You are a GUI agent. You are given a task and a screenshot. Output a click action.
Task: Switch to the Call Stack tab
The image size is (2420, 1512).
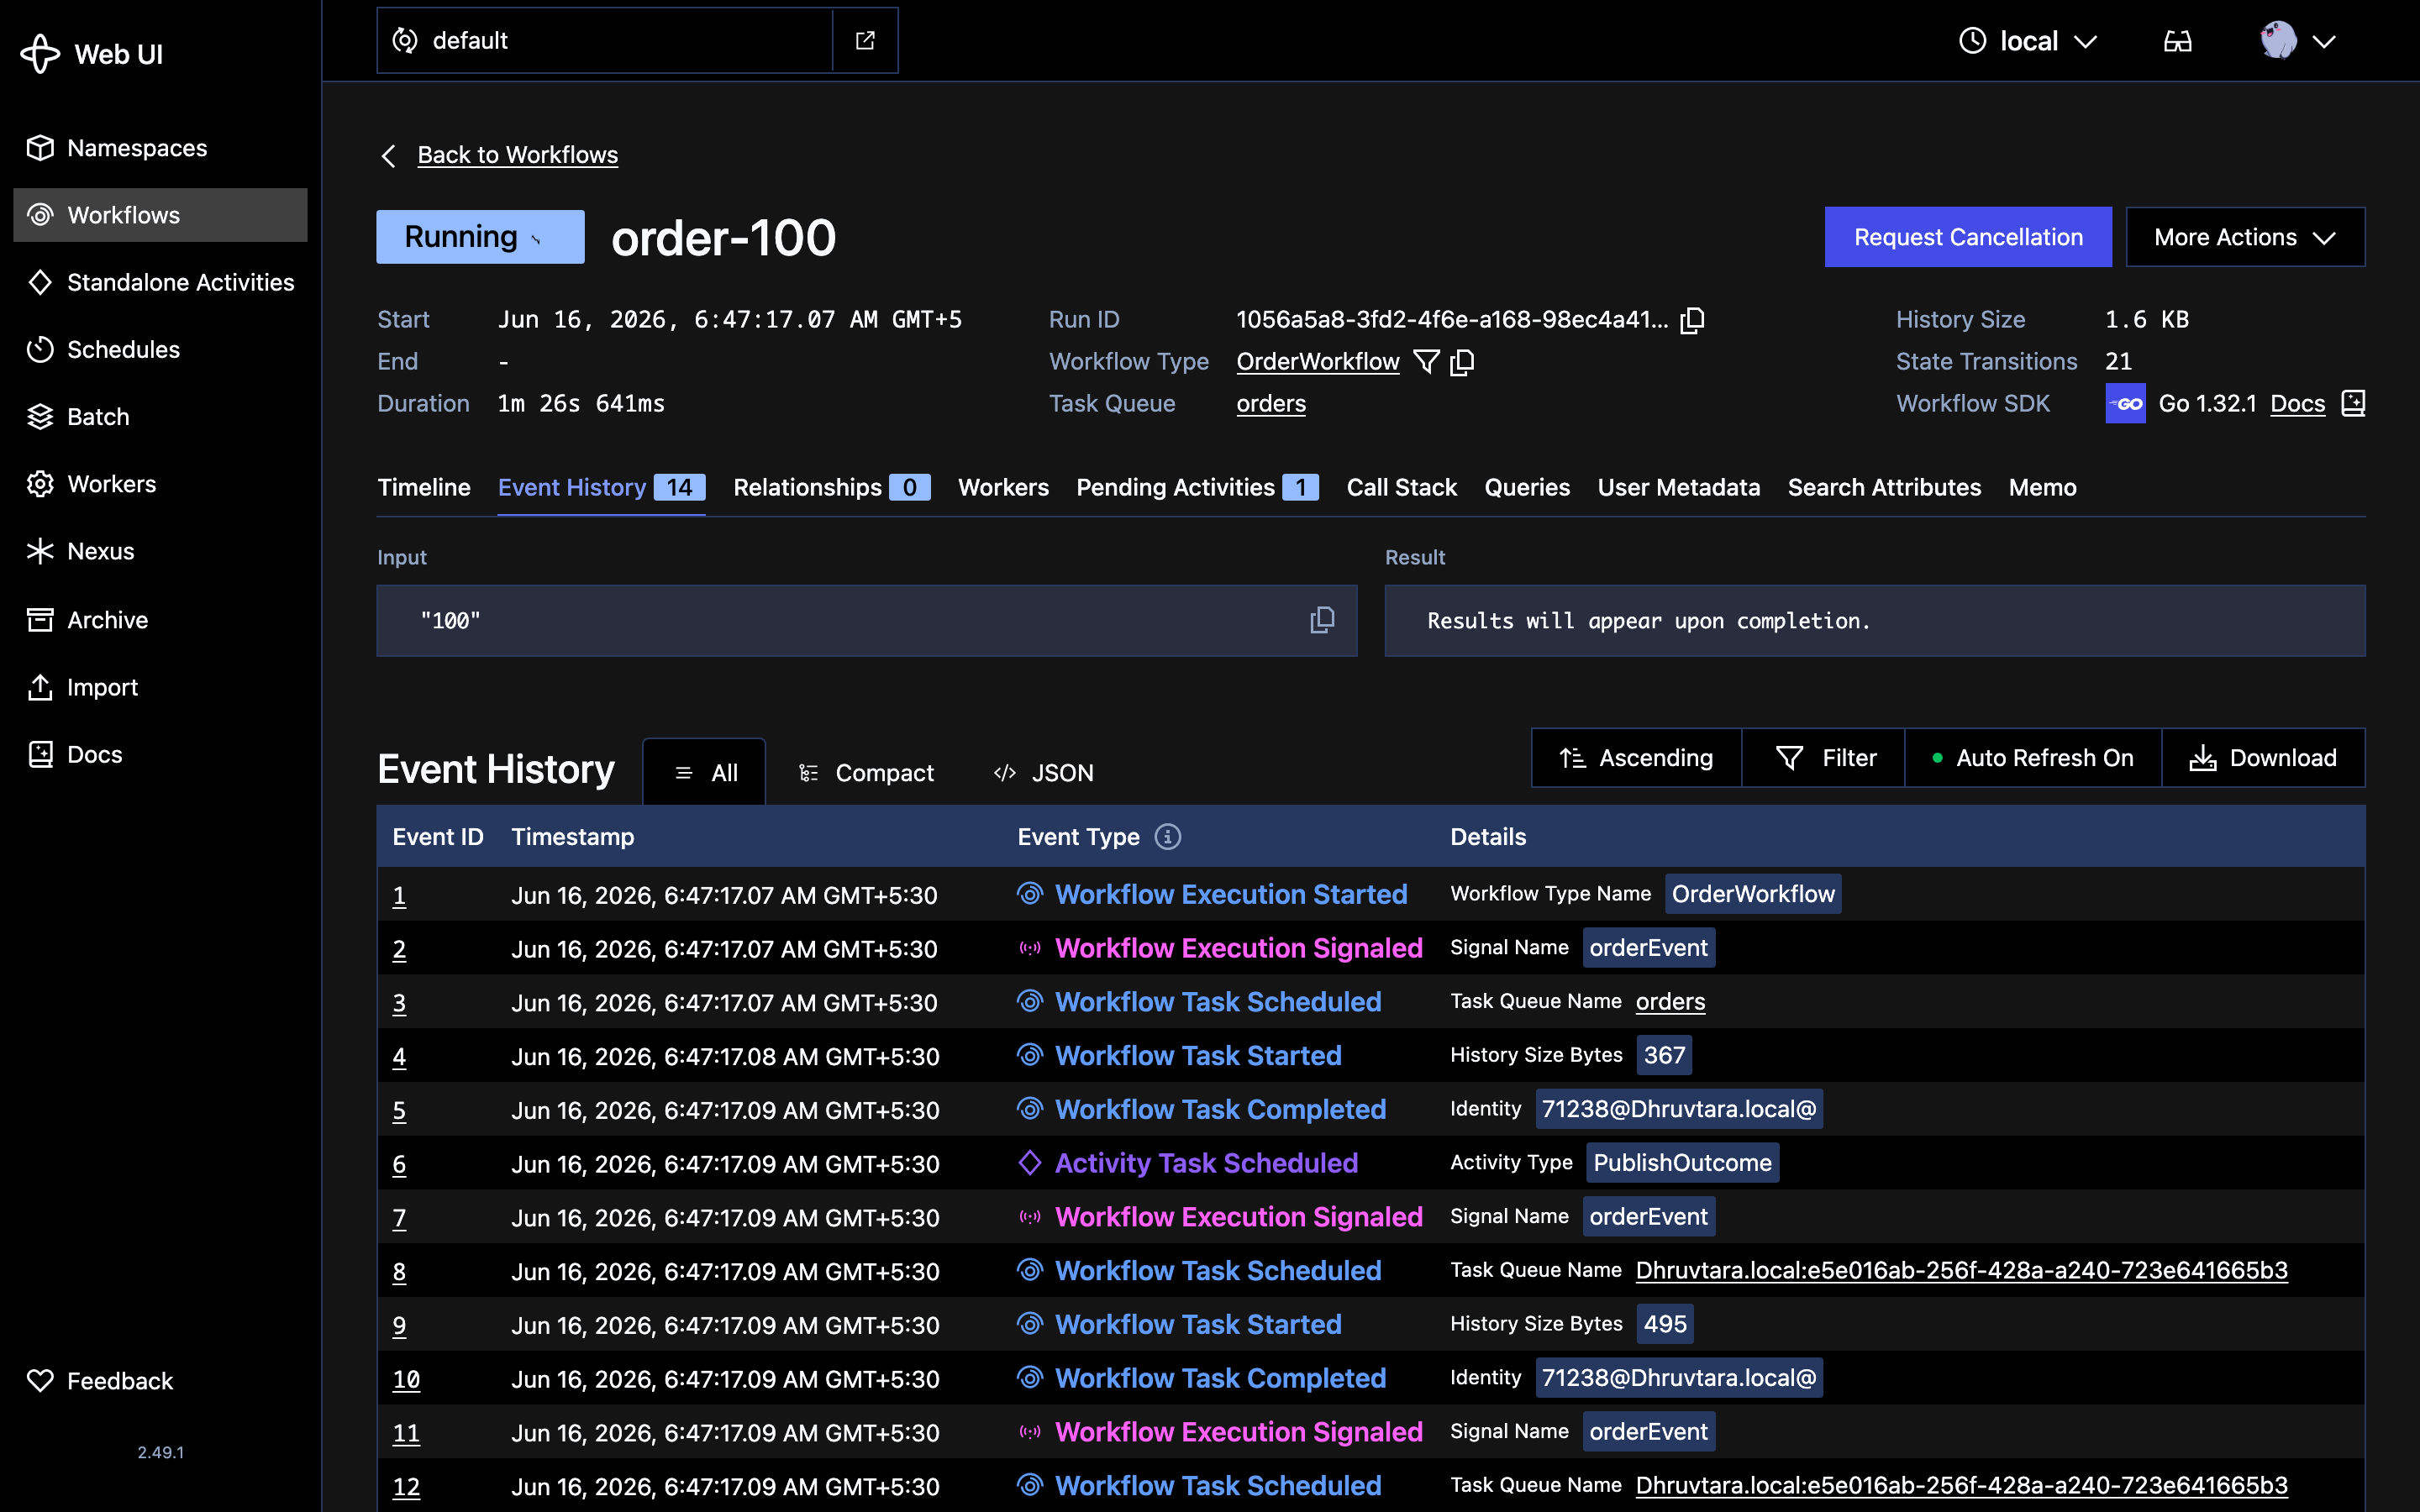click(x=1401, y=487)
